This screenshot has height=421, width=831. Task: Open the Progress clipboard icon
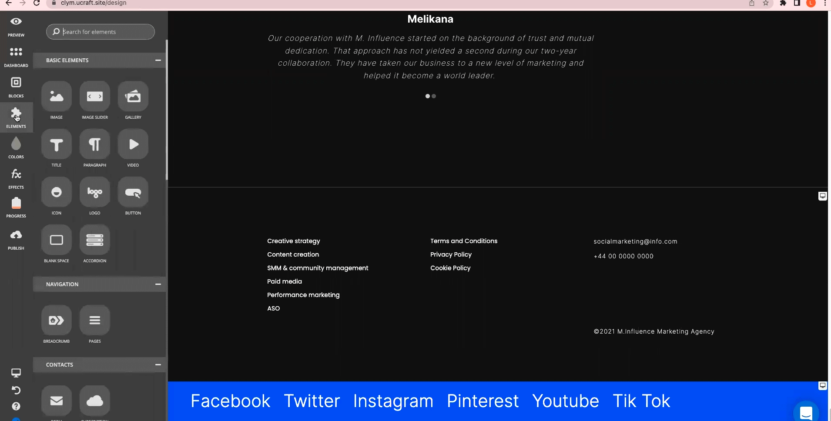(16, 203)
